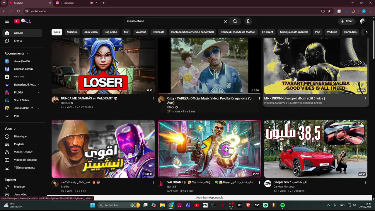The image size is (375, 211).
Task: Open Vidéos de Shaoline
Action: pyautogui.click(x=22, y=160)
